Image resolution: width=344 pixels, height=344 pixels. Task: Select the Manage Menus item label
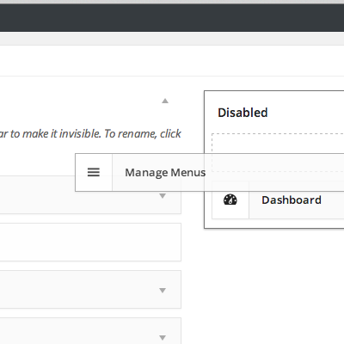(165, 173)
